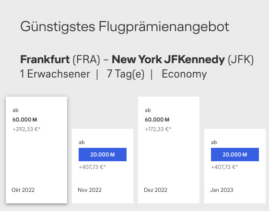269x211 pixels.
Task: Click the Dez 2022 month label
Action: tap(155, 190)
